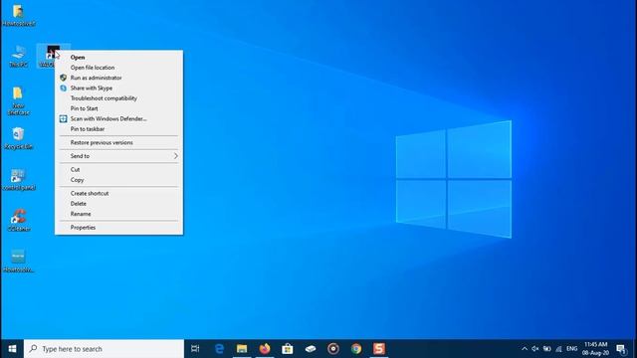
Task: Select the 'New' folder desktop icon
Action: pos(18,100)
